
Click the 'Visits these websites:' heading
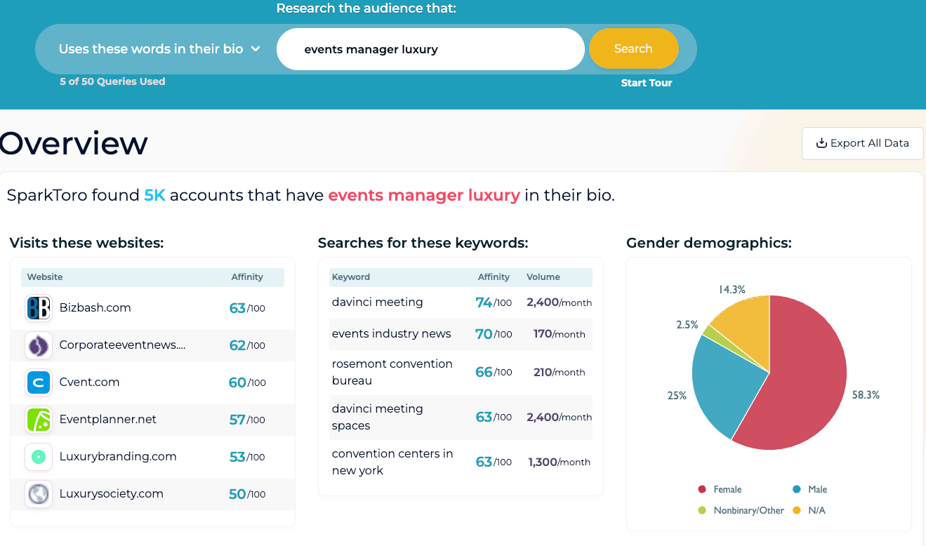[86, 244]
